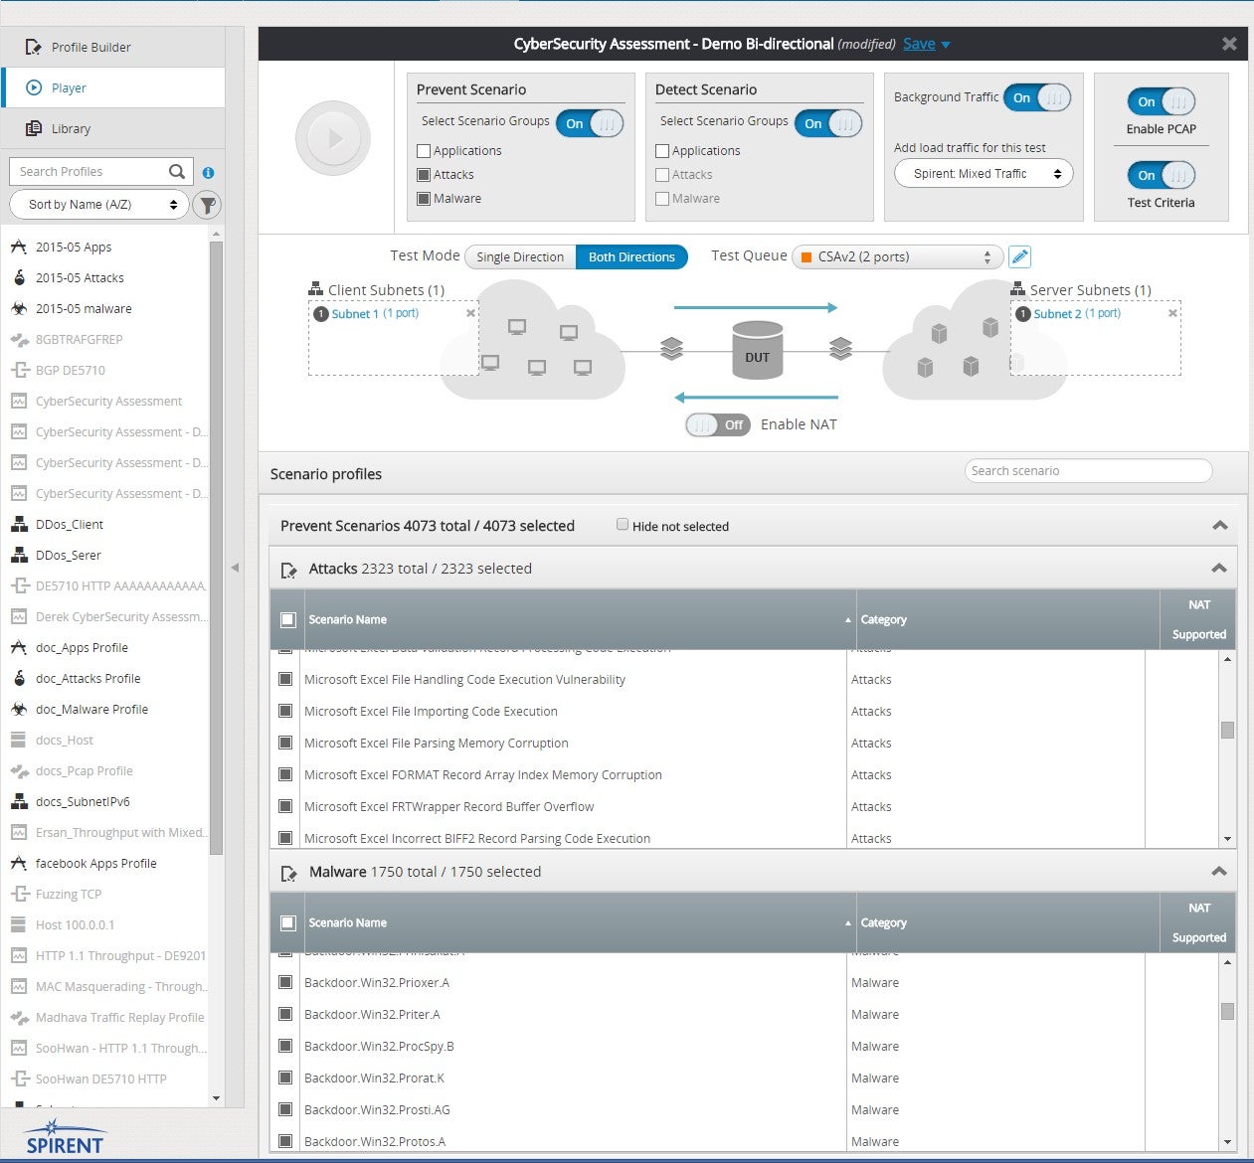The height and width of the screenshot is (1163, 1254).
Task: Check Applications under Detect Scenario
Action: pyautogui.click(x=662, y=151)
